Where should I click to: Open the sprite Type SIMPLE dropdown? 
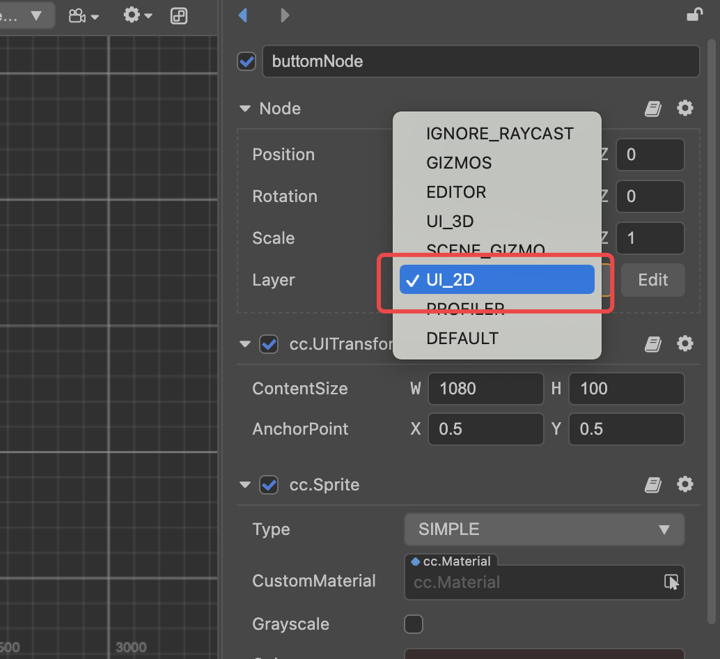[544, 529]
